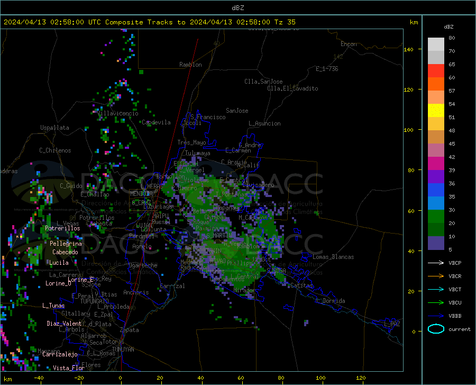Image resolution: width=476 pixels, height=385 pixels.
Task: Click the 'Capdevila' map label
Action: [x=156, y=122]
